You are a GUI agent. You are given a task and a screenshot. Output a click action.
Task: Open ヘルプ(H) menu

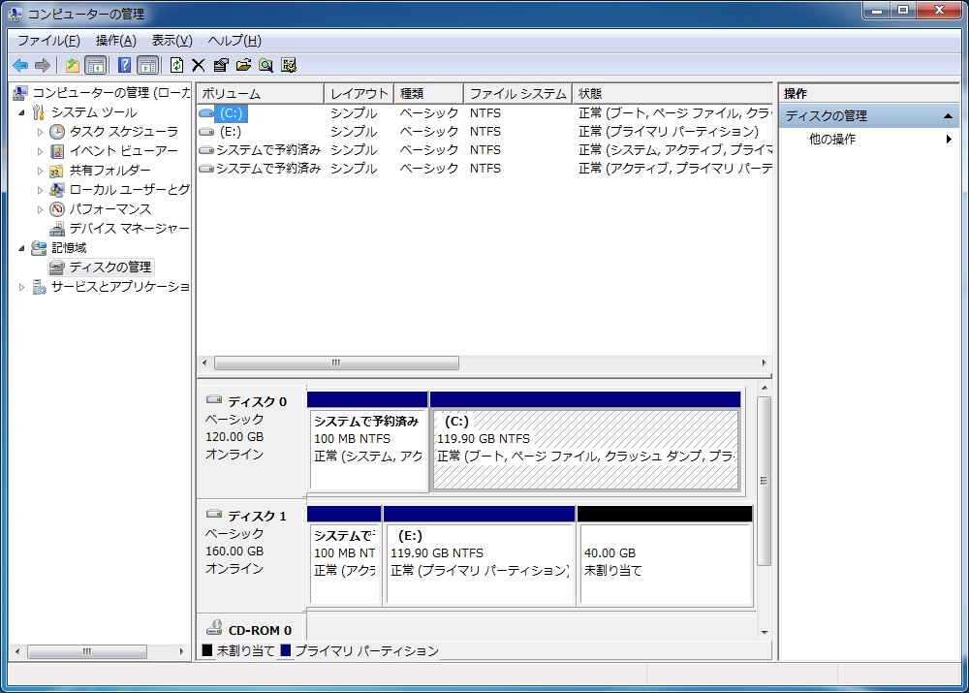[x=234, y=41]
